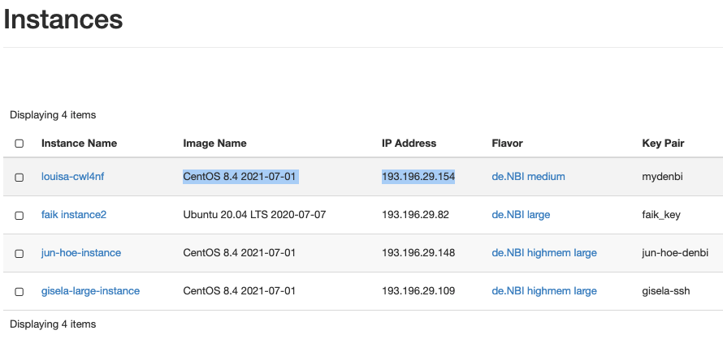Open the faik instance2 link
723x339 pixels.
click(74, 215)
